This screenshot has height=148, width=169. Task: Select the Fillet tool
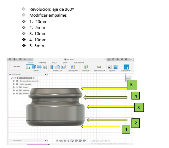58,67
